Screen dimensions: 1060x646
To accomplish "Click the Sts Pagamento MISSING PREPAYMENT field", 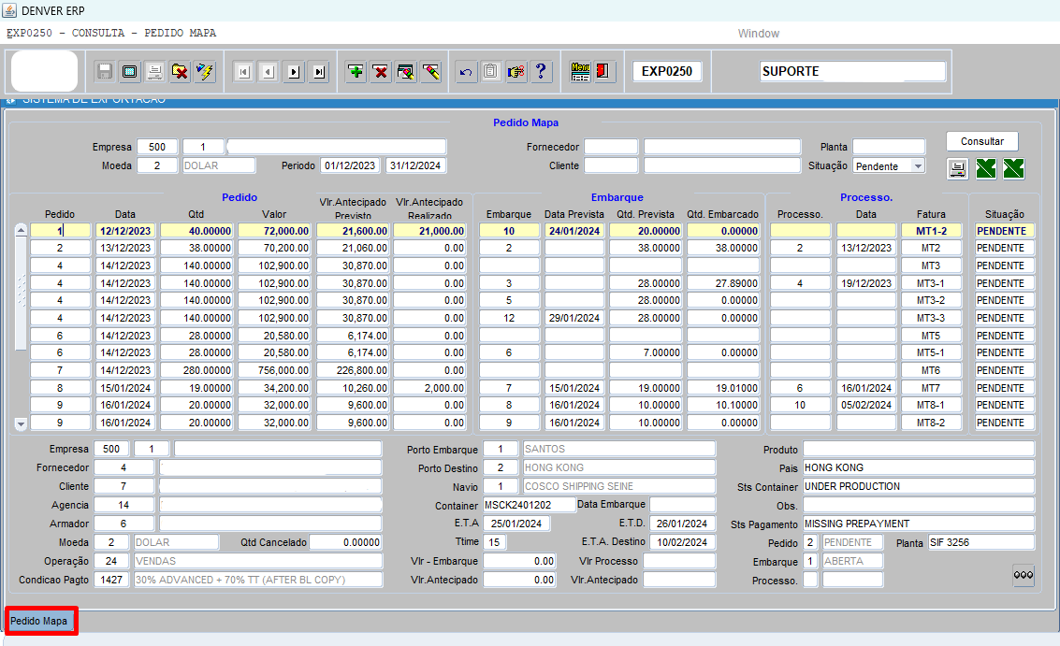I will point(919,524).
